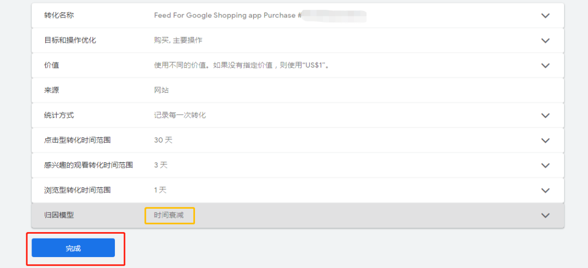Expand the 归因模型 row chevron
The width and height of the screenshot is (588, 268).
[x=545, y=216]
